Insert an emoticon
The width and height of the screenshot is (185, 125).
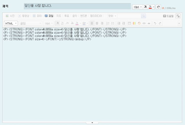click(139, 23)
